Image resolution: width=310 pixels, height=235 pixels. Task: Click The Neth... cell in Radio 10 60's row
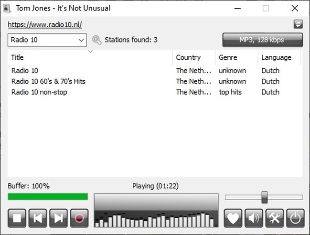tap(193, 81)
